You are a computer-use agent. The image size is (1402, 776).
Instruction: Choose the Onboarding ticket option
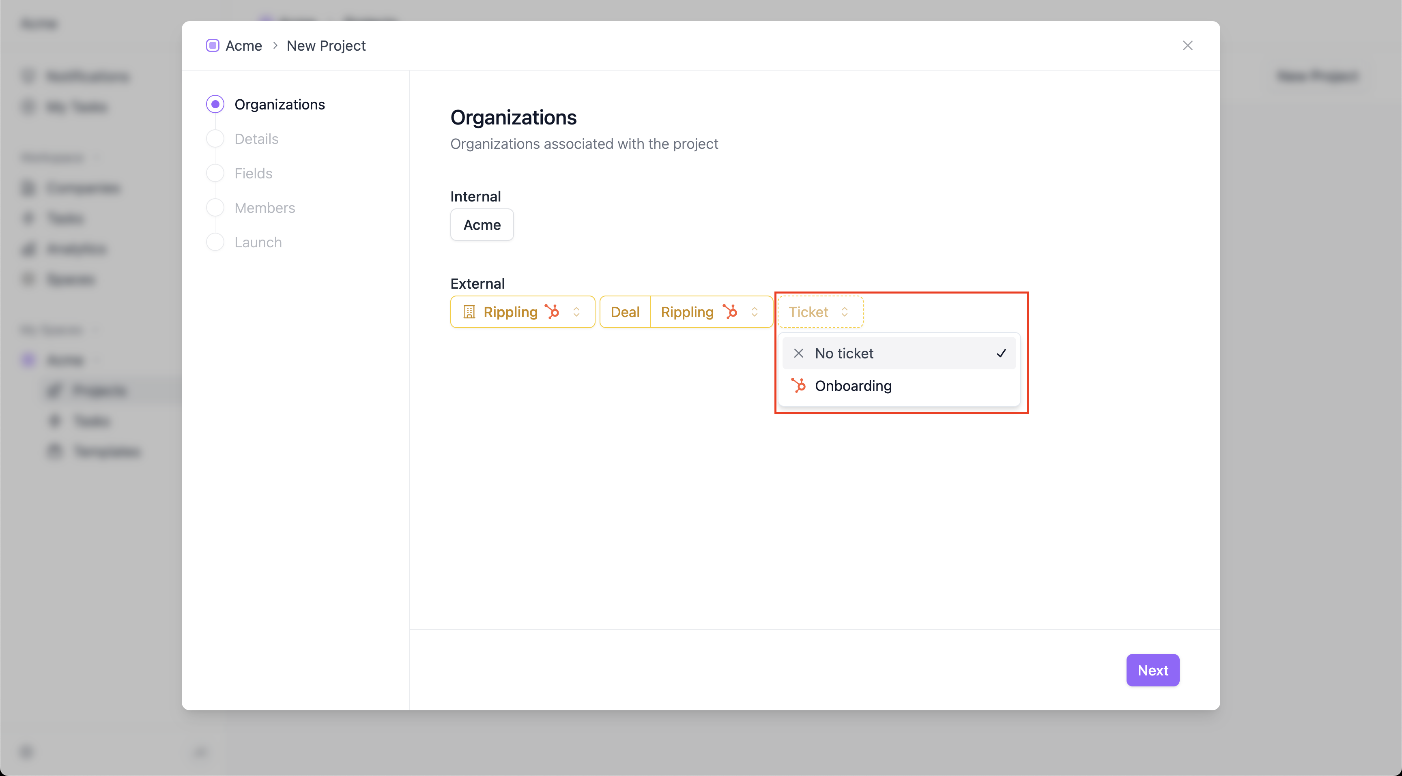click(x=853, y=386)
